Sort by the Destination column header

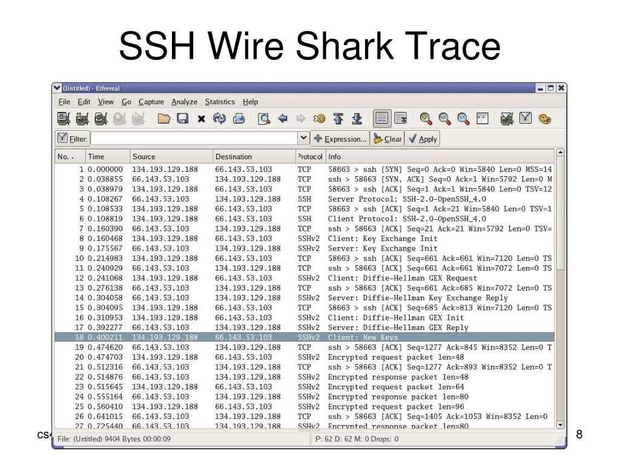[x=254, y=157]
